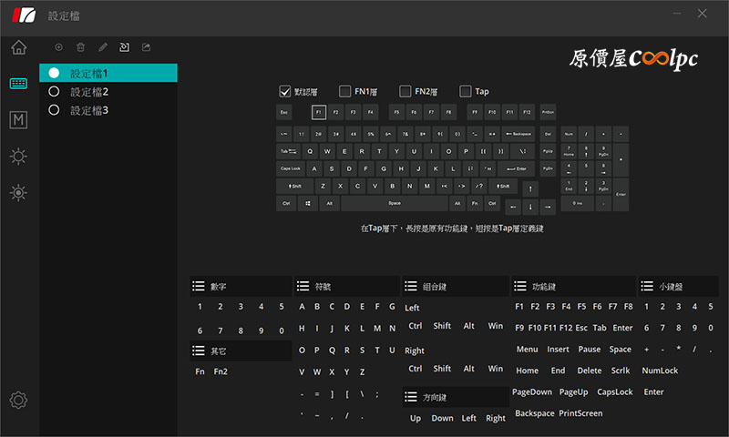This screenshot has height=437, width=729.
Task: Enable the FN2層 layer checkbox
Action: 405,91
